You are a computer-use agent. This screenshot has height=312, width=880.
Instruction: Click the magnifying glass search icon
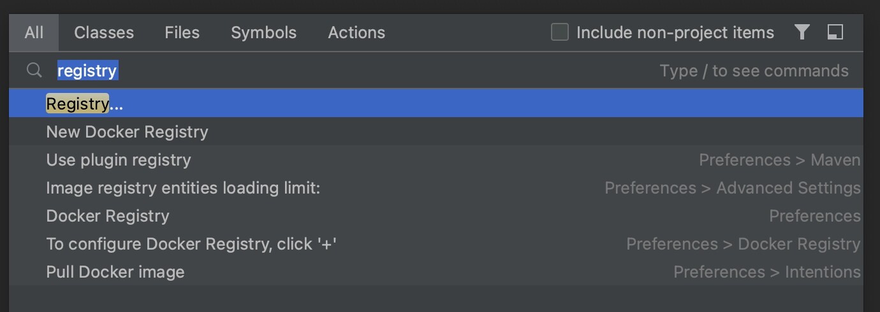tap(34, 71)
